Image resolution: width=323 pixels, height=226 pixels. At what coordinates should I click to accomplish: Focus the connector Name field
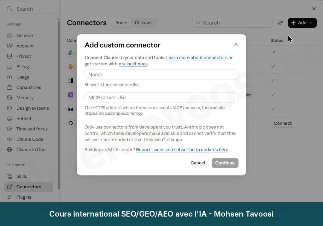click(x=161, y=74)
